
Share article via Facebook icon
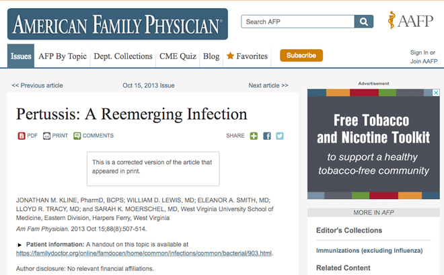point(267,136)
